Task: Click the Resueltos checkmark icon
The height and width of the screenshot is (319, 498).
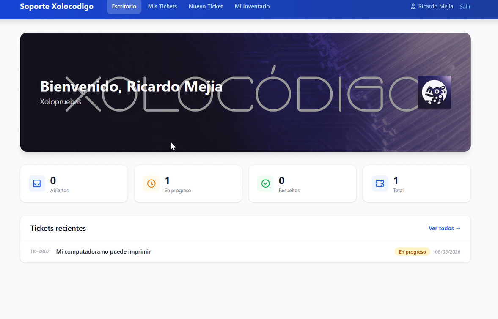Action: coord(266,184)
